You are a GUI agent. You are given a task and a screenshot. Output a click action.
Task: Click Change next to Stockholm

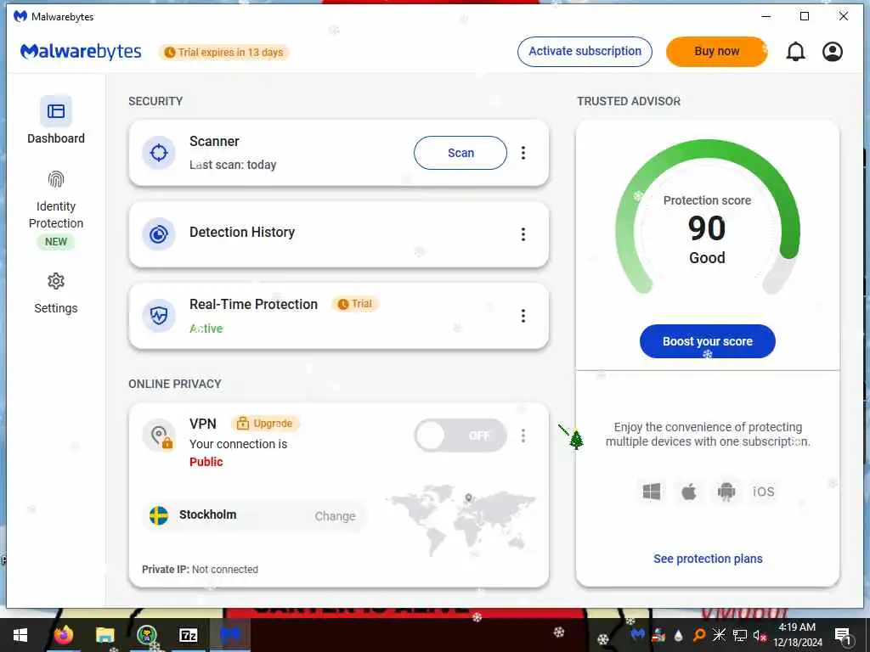click(x=335, y=516)
